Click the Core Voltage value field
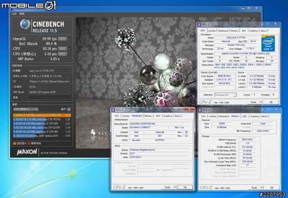Screen dimensions: 288x198 251,49
